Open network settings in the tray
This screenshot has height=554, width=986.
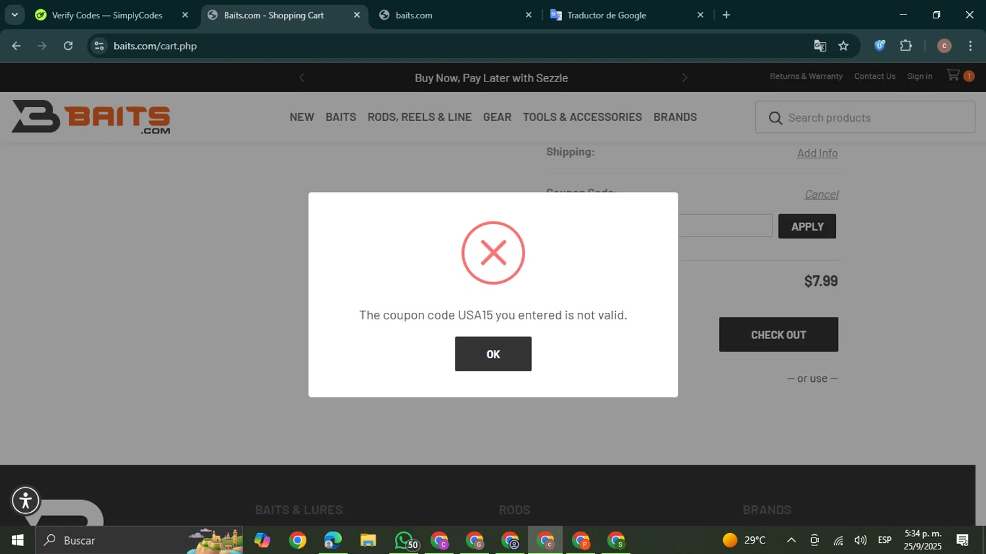point(838,540)
